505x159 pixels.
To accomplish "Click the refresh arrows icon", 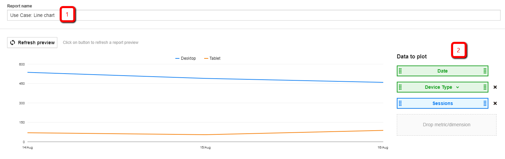I will point(13,43).
